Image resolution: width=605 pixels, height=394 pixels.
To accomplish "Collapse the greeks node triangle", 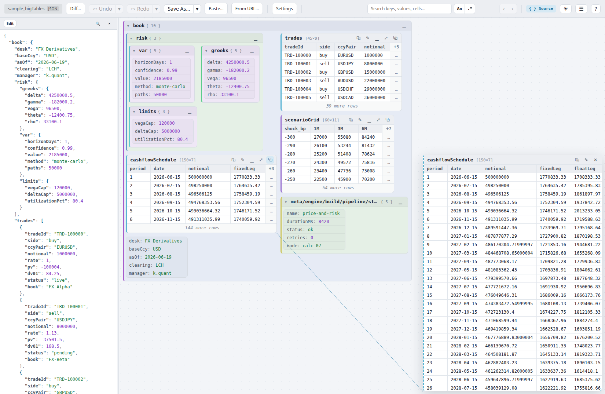I will pos(206,51).
